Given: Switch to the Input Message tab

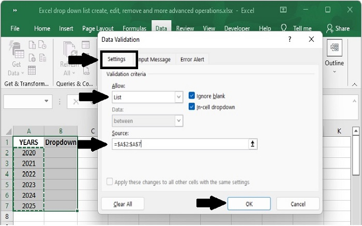Looking at the screenshot, I should [154, 59].
